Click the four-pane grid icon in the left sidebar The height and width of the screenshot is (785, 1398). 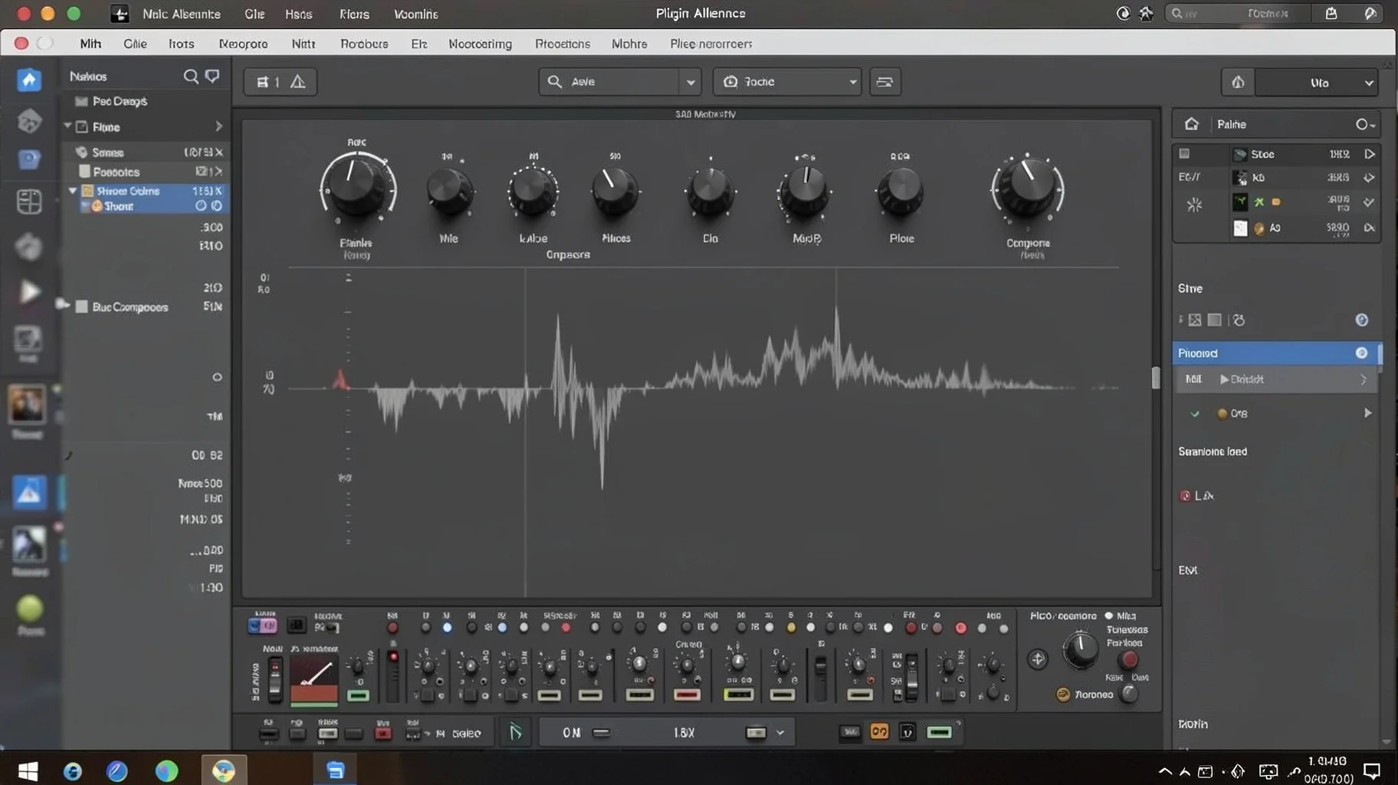pos(29,202)
